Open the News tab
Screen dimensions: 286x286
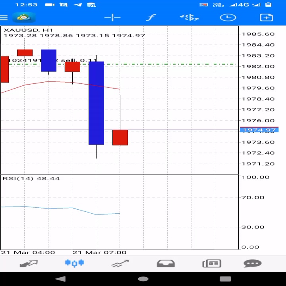(x=211, y=263)
